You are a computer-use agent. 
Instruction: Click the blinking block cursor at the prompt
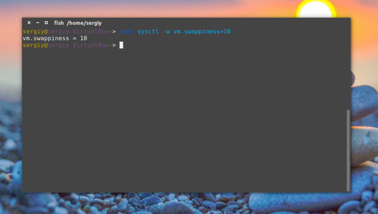click(x=121, y=45)
